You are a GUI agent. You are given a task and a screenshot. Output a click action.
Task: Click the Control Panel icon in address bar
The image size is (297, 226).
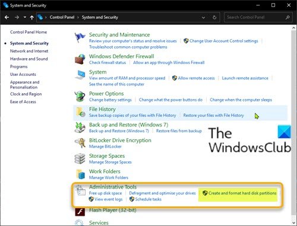[40, 17]
